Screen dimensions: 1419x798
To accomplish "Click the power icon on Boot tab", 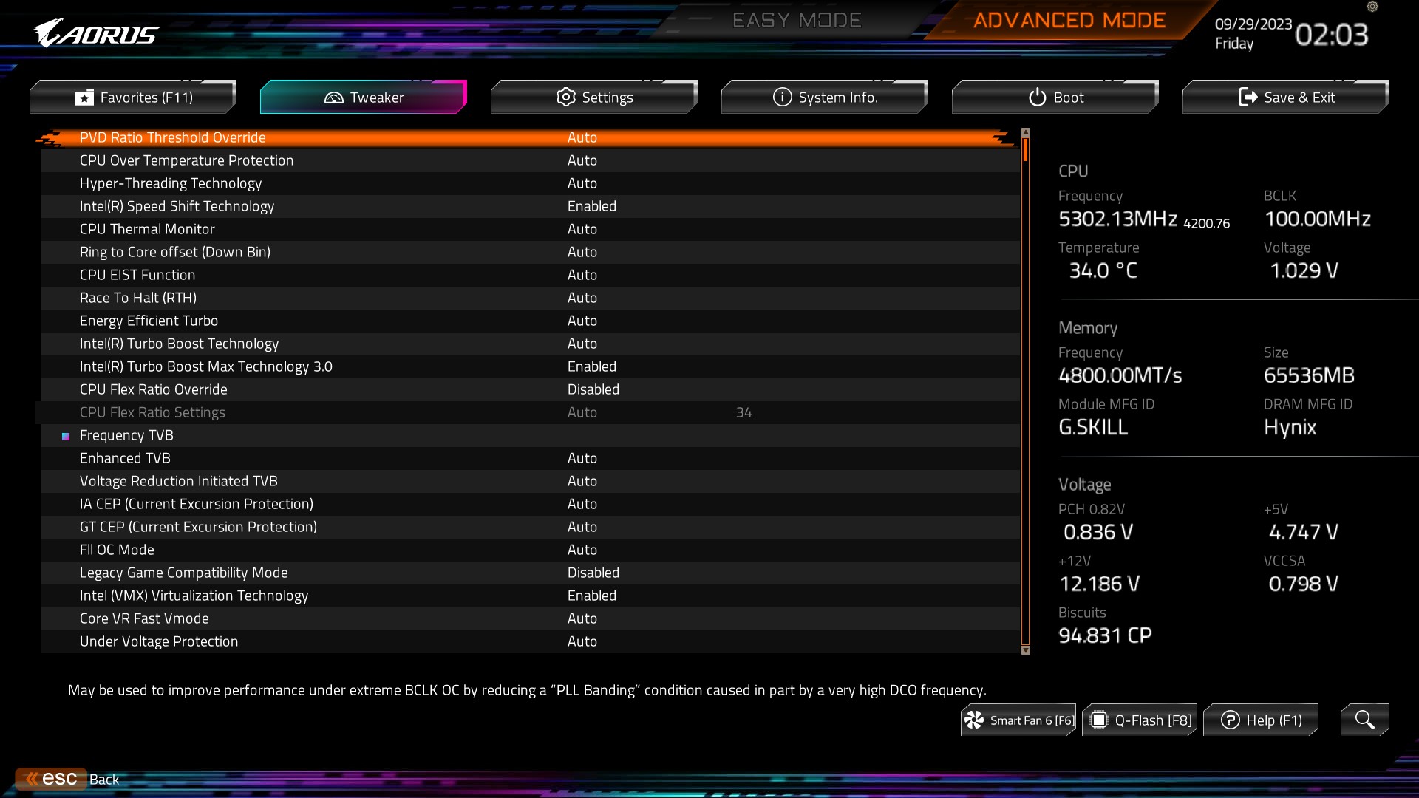I will (1037, 98).
